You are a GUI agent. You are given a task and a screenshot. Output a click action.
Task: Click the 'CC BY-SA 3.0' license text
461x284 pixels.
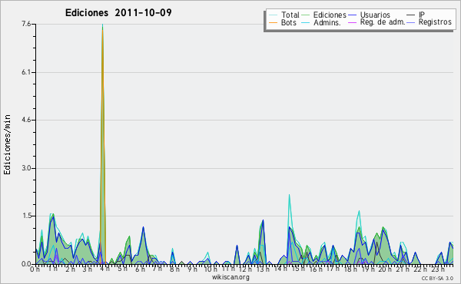click(x=437, y=278)
